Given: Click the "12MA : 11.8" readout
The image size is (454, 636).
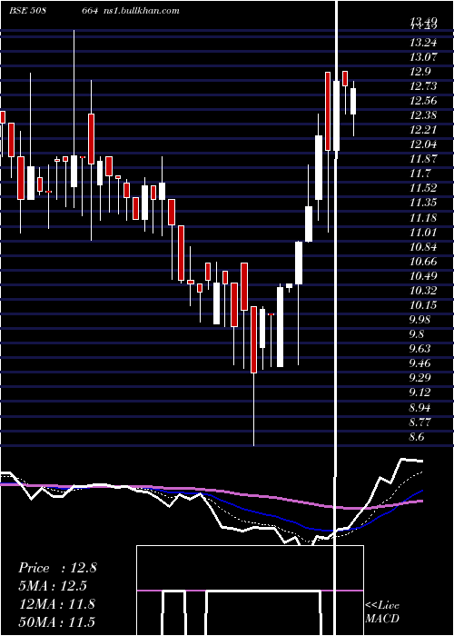Looking at the screenshot, I should click(56, 604).
